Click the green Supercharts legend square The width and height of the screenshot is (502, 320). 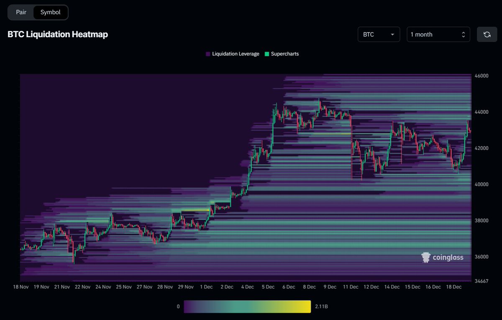[266, 54]
